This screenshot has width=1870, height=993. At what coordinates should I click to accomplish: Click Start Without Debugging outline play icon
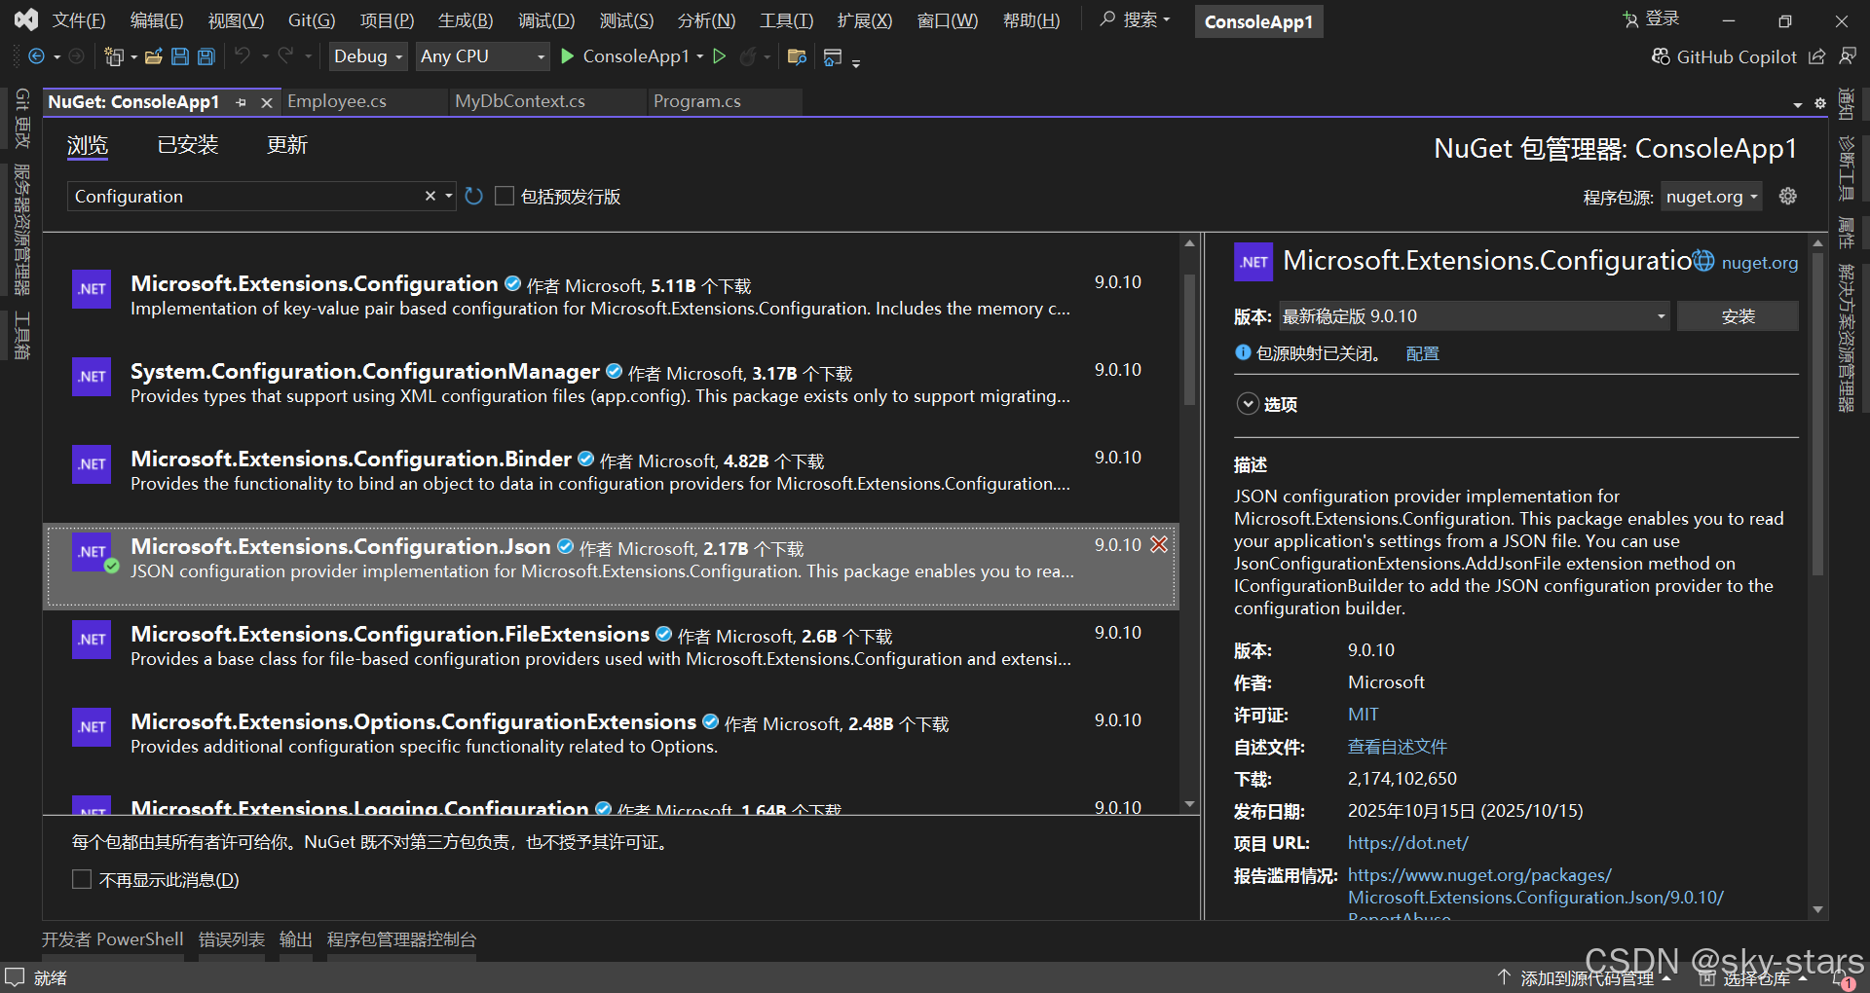click(720, 56)
